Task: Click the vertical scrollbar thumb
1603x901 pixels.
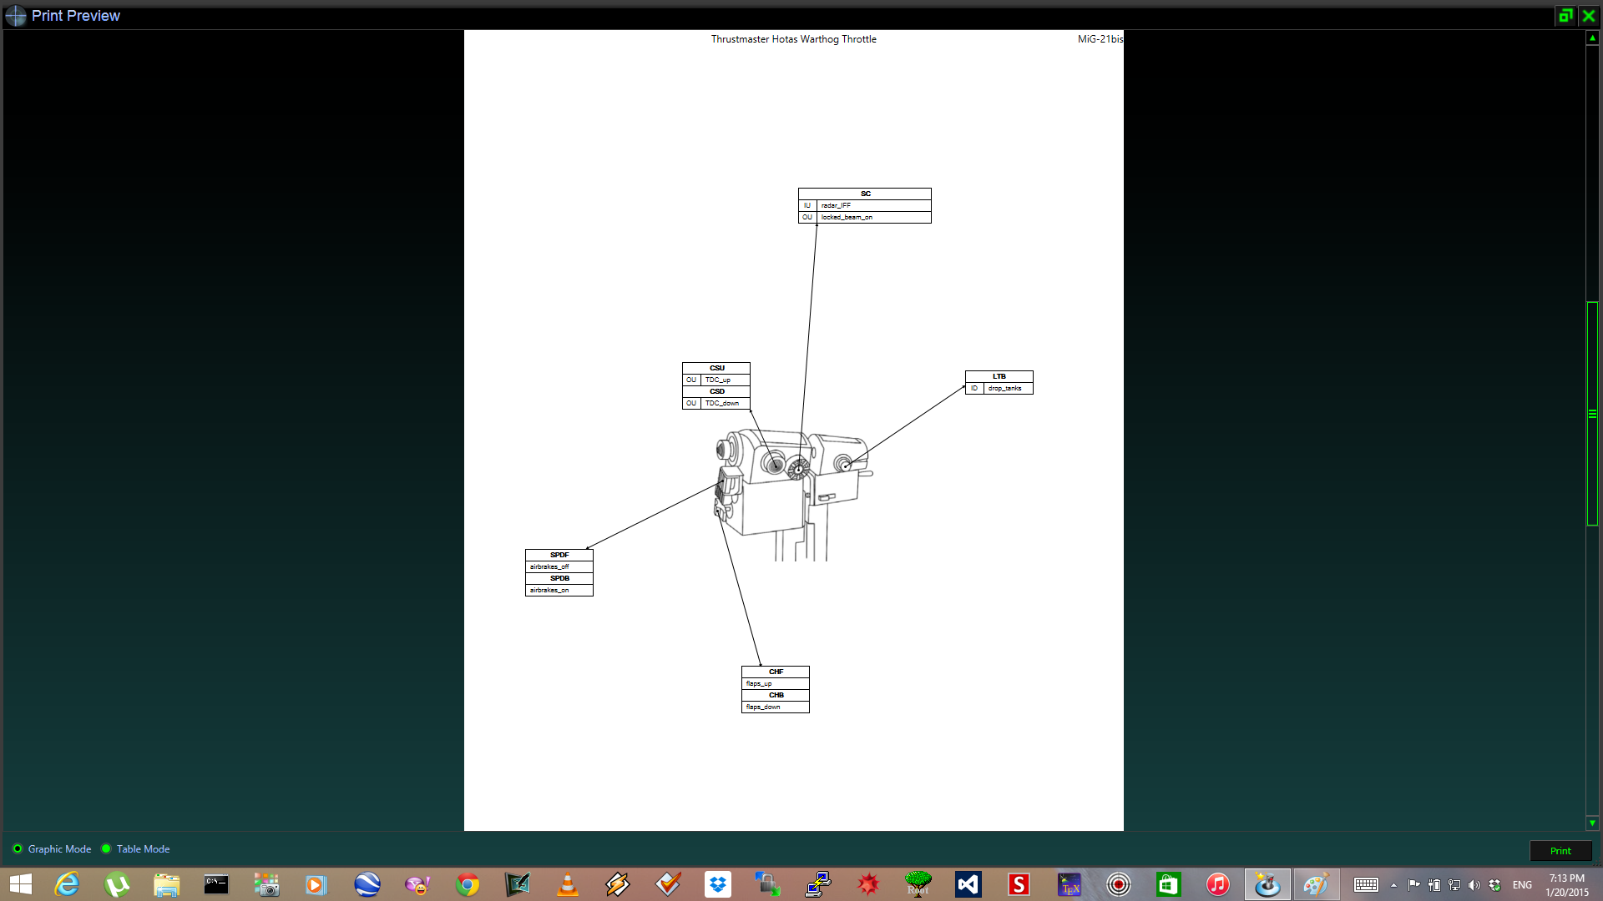Action: (x=1592, y=414)
